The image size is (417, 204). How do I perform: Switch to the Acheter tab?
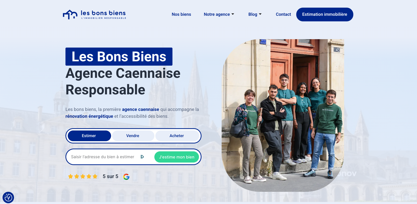point(177,136)
